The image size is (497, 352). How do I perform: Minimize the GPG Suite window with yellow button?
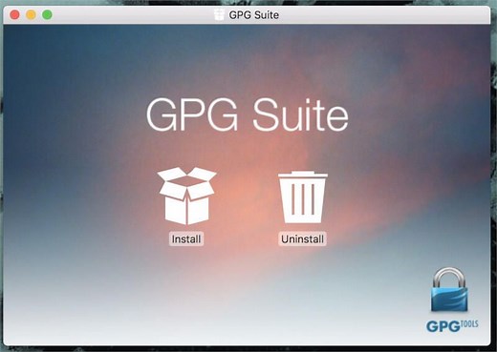(31, 14)
